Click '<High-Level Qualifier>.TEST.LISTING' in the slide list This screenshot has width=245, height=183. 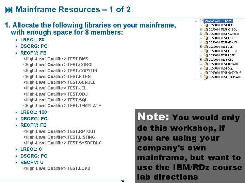[59, 137]
